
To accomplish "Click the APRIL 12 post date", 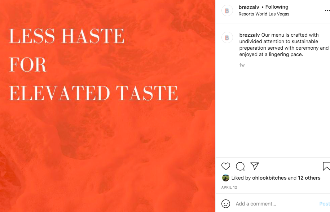I will [x=229, y=188].
